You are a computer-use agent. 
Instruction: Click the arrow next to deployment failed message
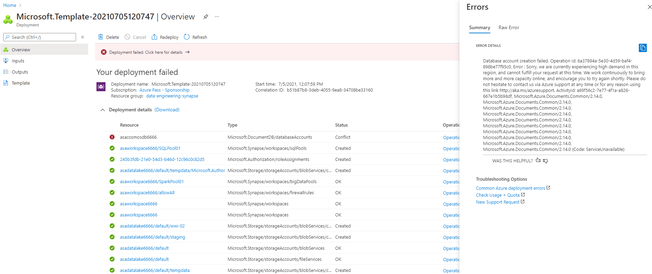click(x=187, y=52)
